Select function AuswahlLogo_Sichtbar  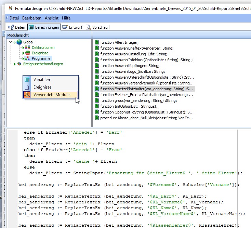pos(133,71)
